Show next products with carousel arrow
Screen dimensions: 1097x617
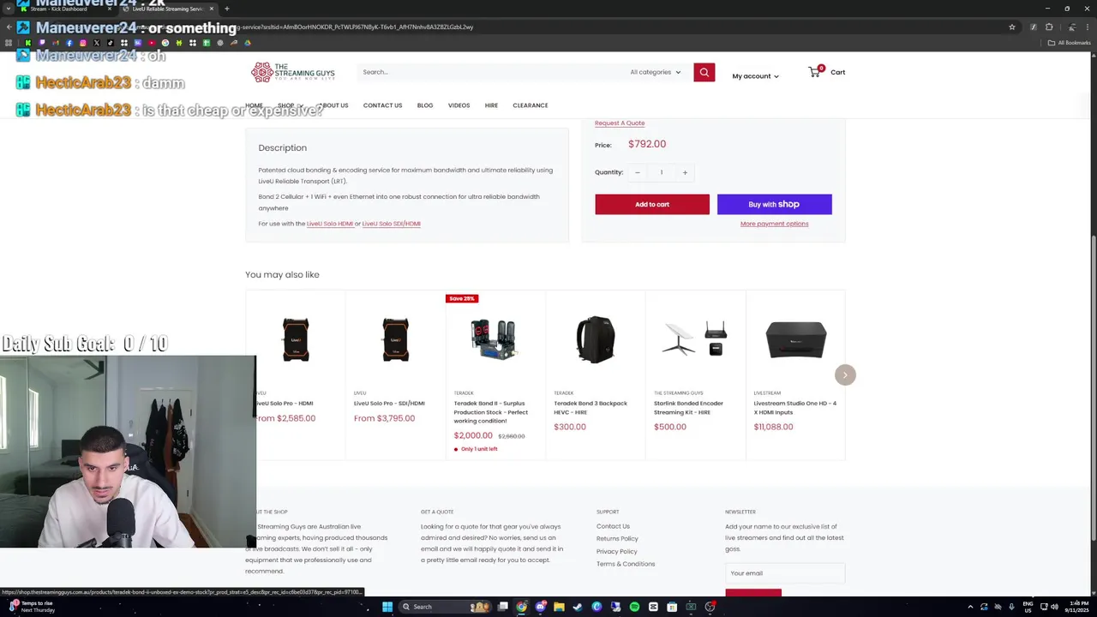pos(845,374)
